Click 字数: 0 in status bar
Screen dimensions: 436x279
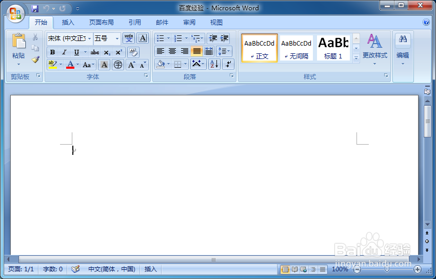53,269
